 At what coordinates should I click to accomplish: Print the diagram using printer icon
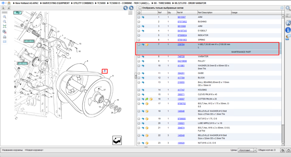tap(5, 37)
